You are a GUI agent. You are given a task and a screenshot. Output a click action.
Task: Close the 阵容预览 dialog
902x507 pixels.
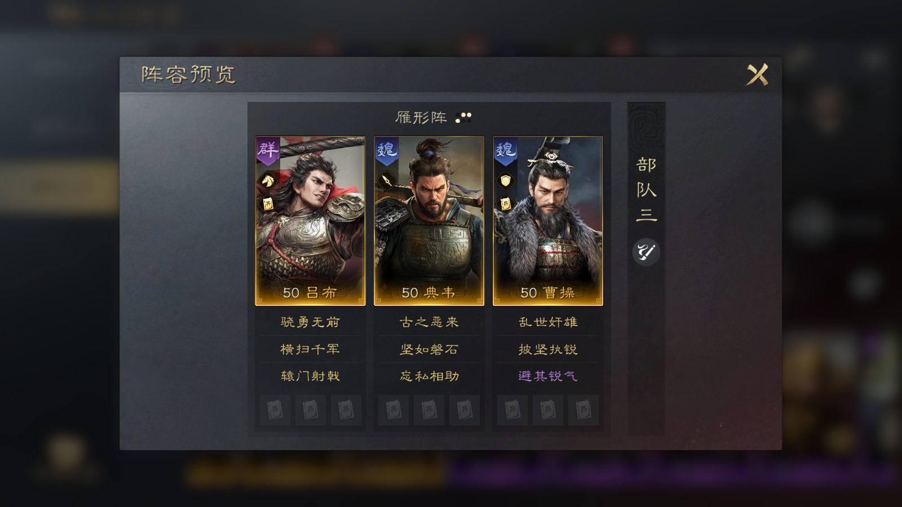coord(757,74)
